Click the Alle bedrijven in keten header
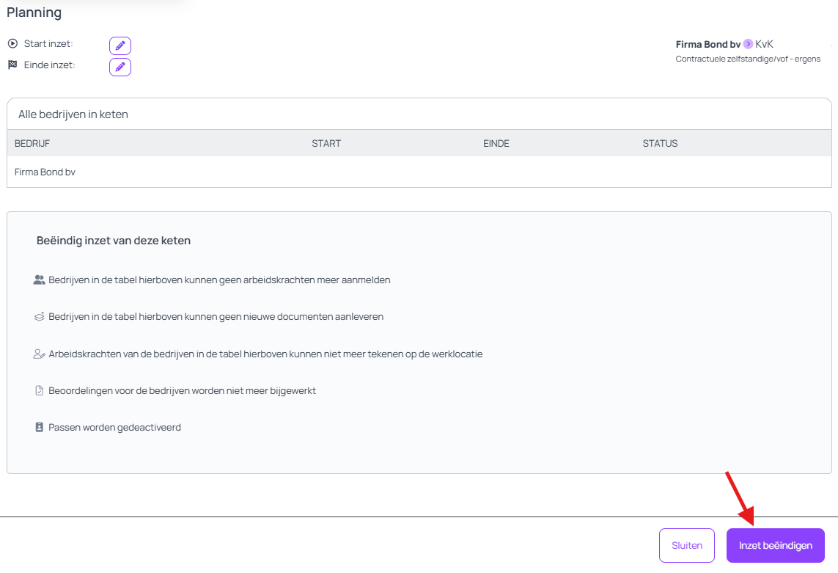 point(73,114)
